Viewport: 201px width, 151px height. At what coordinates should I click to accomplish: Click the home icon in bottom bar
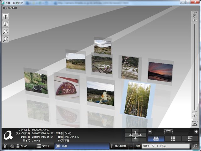tap(12, 146)
